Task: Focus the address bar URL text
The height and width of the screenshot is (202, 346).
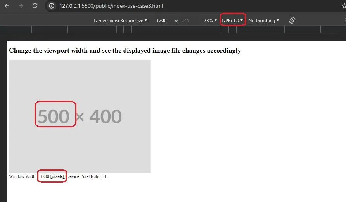Action: [x=112, y=6]
